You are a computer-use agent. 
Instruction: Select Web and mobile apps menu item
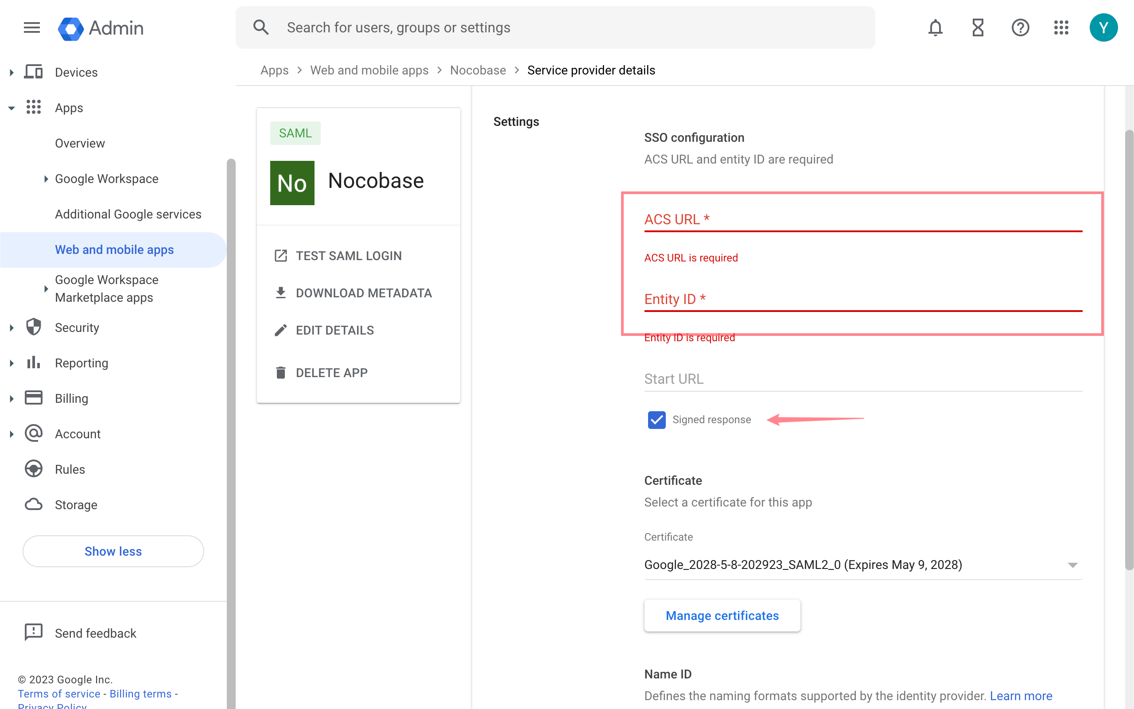pos(114,249)
